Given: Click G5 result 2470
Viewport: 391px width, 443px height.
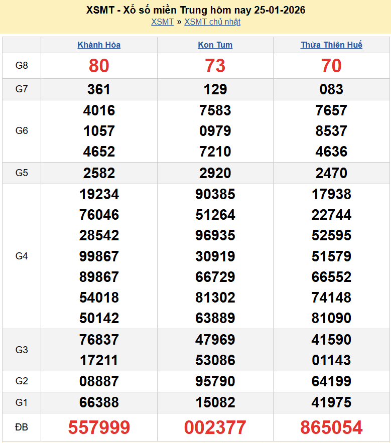Looking at the screenshot, I should (x=331, y=173).
